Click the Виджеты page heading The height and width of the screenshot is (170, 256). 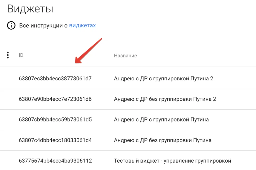click(x=30, y=9)
